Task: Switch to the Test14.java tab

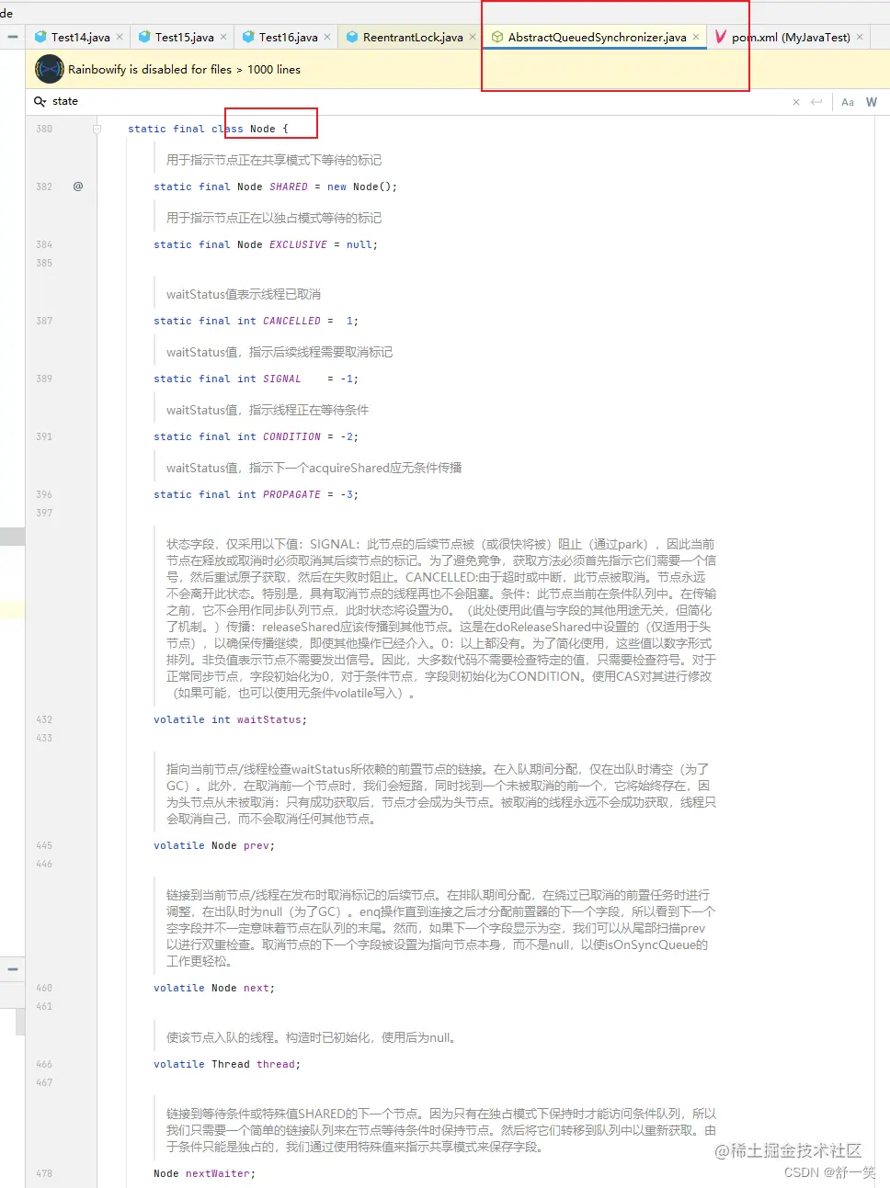Action: click(80, 38)
